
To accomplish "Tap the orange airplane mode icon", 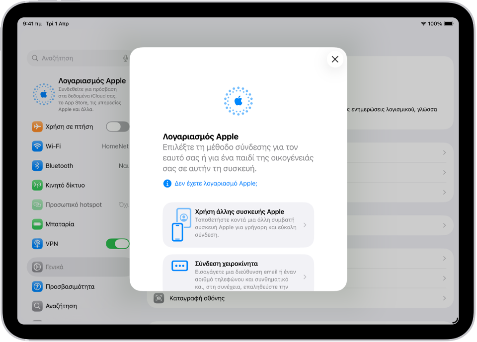I will (37, 127).
